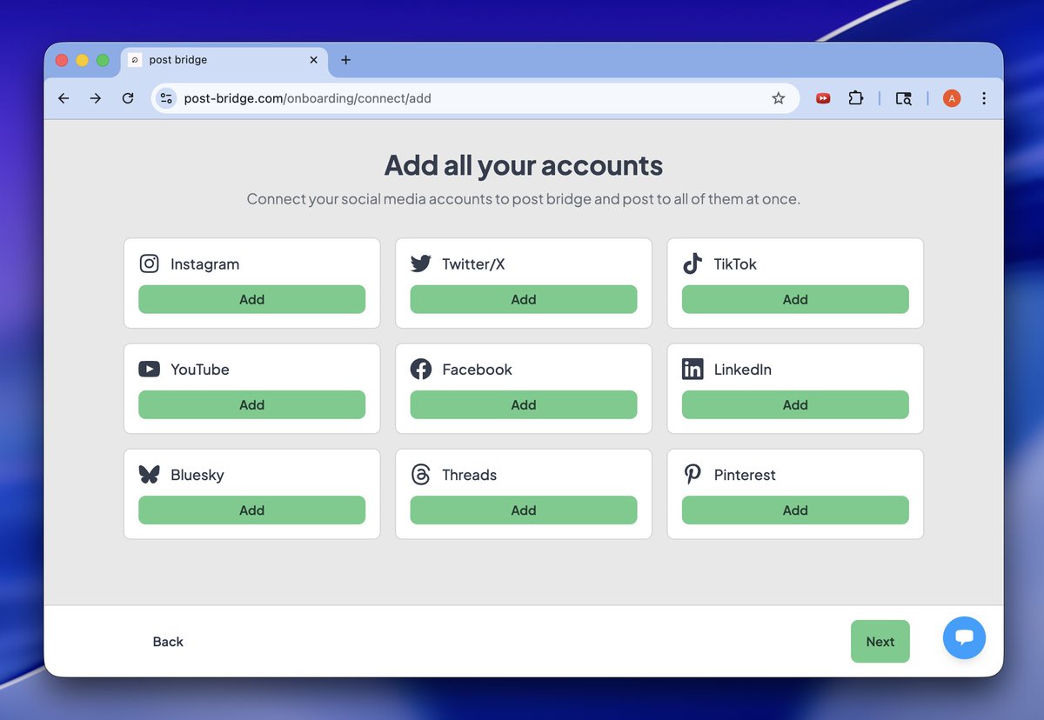Image resolution: width=1044 pixels, height=720 pixels.
Task: Click the Pinterest label text
Action: [745, 475]
